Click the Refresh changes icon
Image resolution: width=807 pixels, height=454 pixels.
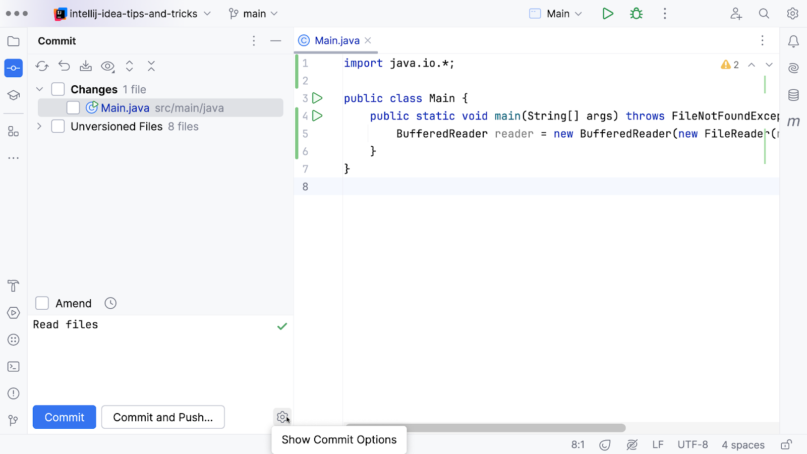(x=42, y=66)
